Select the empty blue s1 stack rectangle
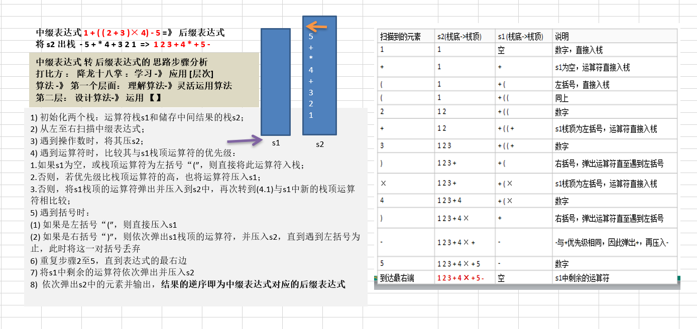 (x=276, y=82)
